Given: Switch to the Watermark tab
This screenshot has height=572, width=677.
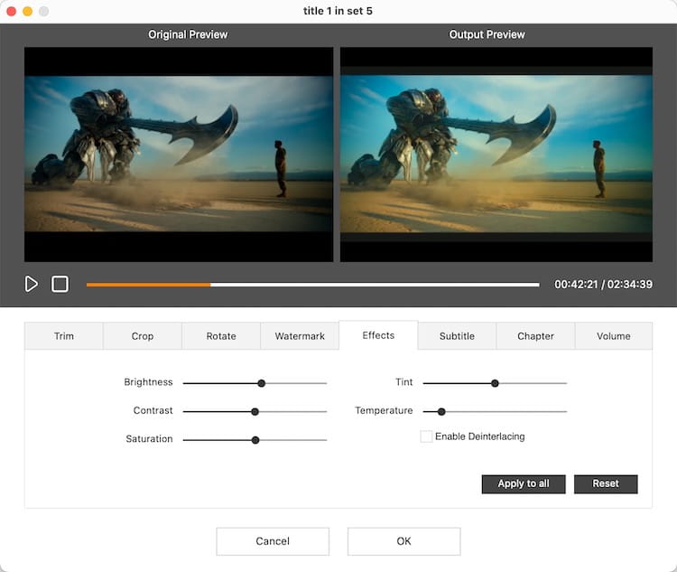Looking at the screenshot, I should point(300,336).
